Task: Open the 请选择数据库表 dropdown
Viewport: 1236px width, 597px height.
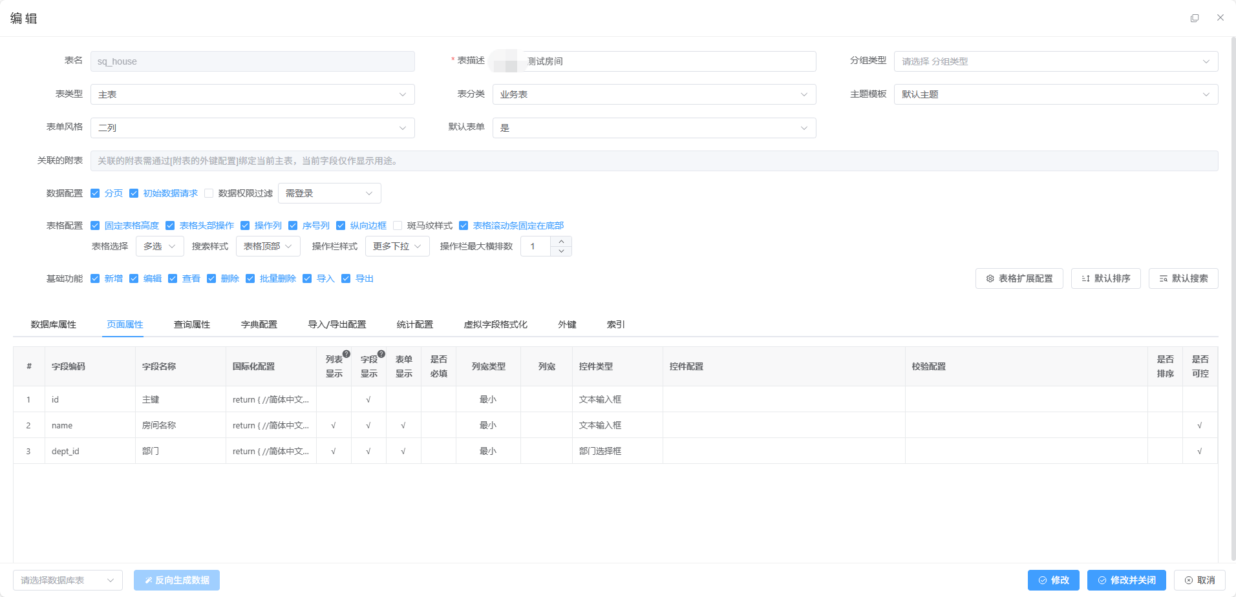Action: point(68,580)
